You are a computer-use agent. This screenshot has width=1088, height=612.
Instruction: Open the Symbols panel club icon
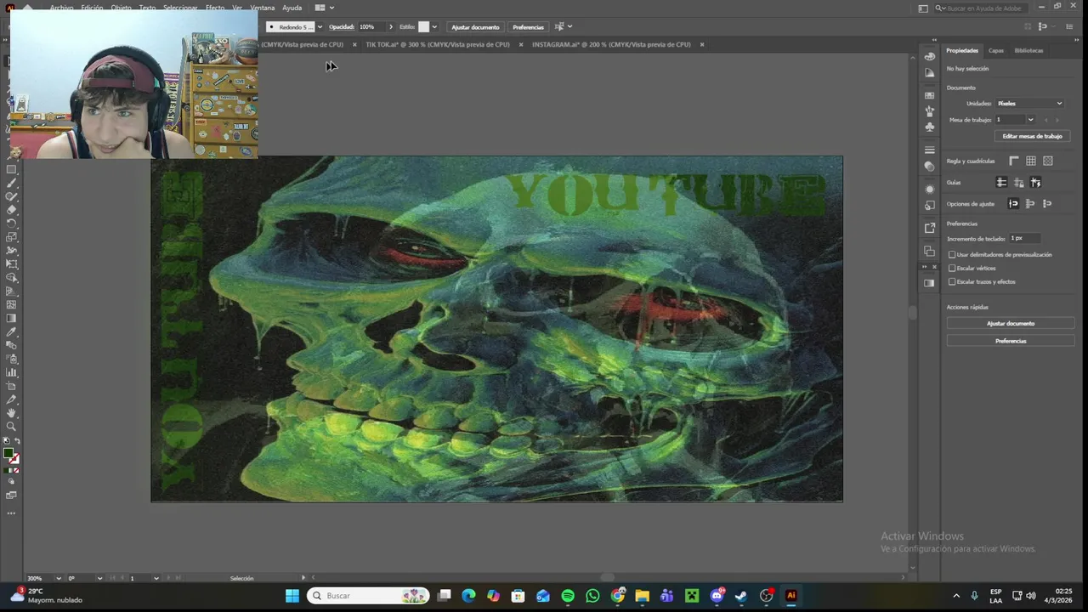tap(929, 127)
